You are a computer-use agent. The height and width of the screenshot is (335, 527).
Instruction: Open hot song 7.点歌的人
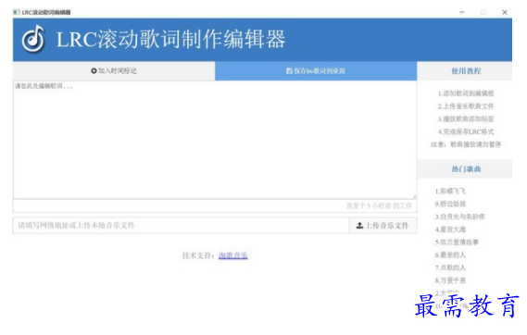(x=450, y=267)
